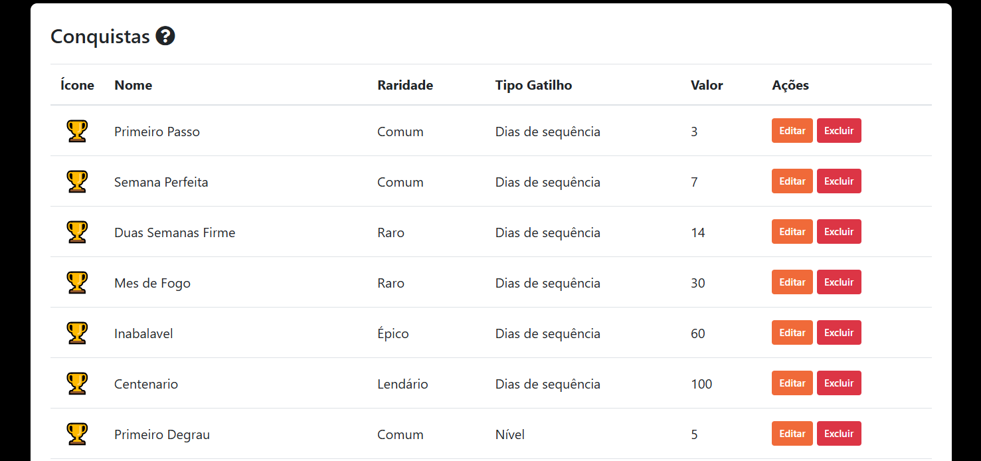Edit the Mes de Fogo achievement
This screenshot has width=981, height=461.
click(x=792, y=282)
